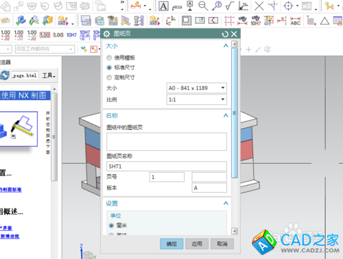Click the gear settings icon in dialog title
The image size is (343, 259).
pos(106,34)
